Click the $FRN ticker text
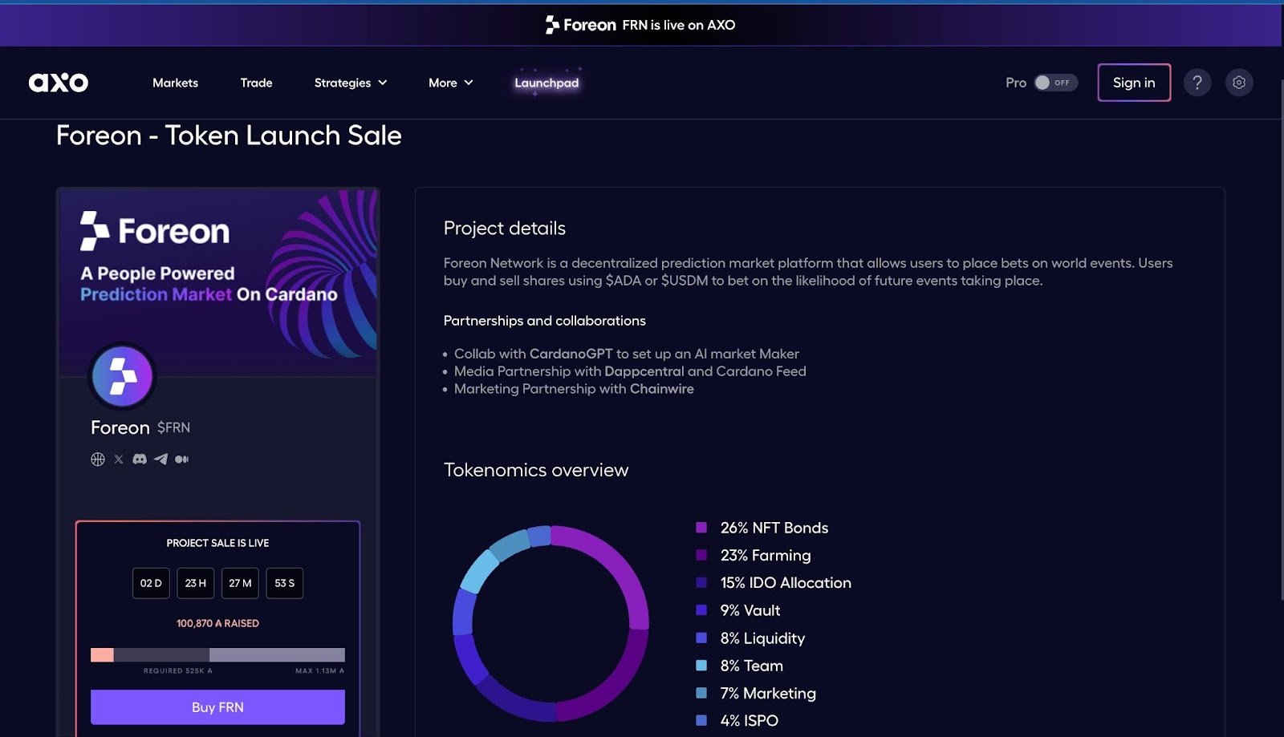 pyautogui.click(x=173, y=427)
